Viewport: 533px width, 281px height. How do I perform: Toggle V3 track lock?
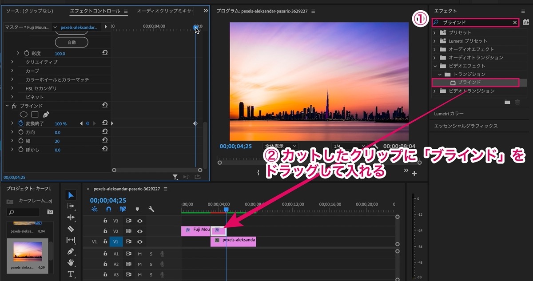coord(105,221)
